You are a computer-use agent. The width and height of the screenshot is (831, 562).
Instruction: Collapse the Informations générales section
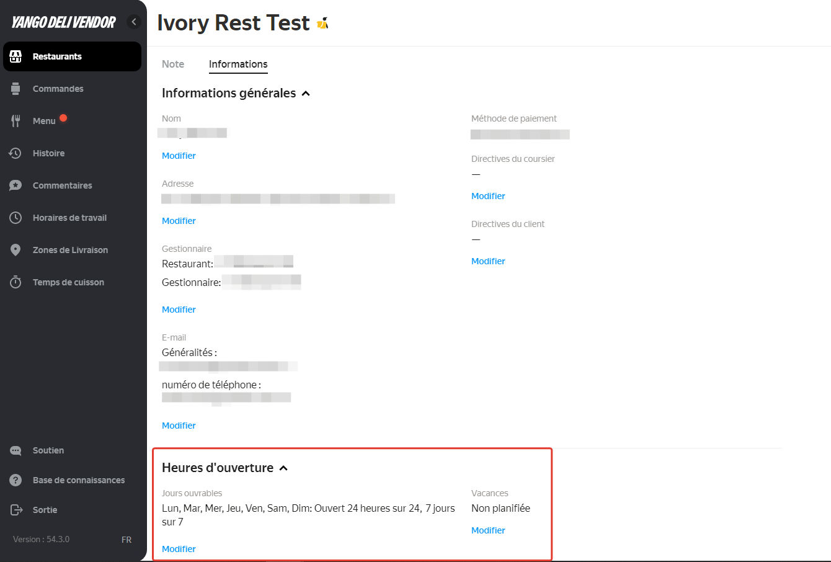(306, 94)
